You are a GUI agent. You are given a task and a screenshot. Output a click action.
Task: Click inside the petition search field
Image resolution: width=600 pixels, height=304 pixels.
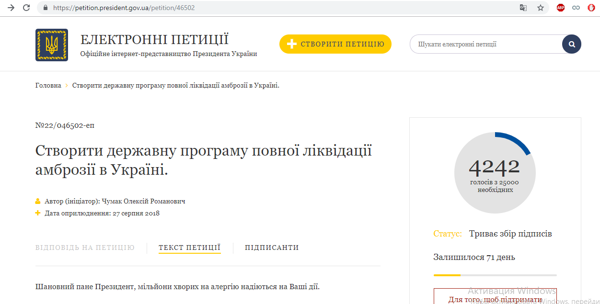479,44
